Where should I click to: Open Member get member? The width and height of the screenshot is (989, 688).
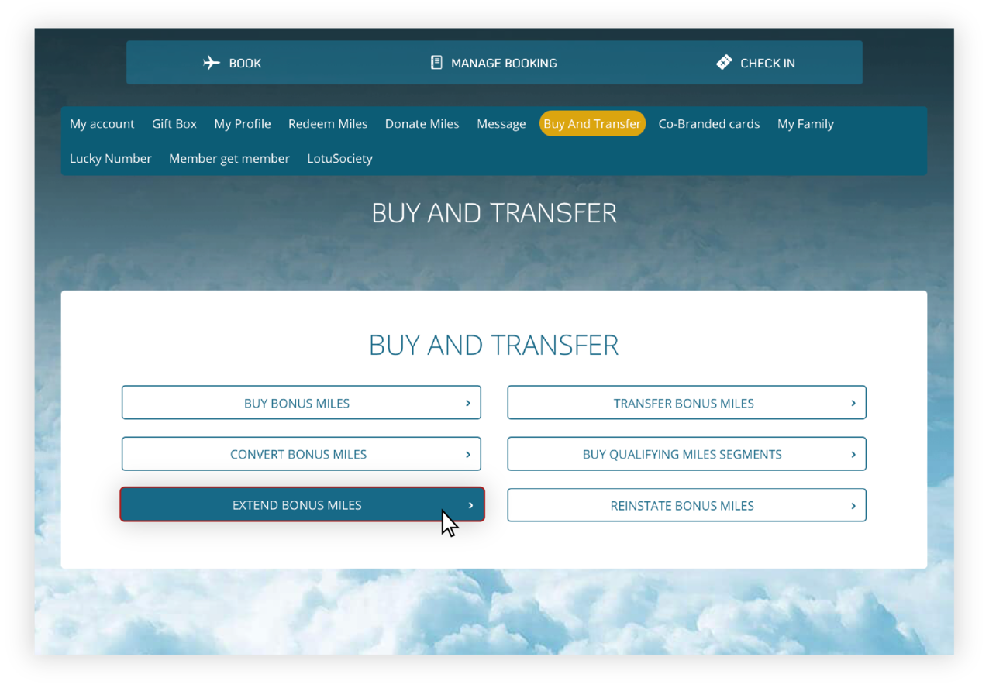point(229,158)
